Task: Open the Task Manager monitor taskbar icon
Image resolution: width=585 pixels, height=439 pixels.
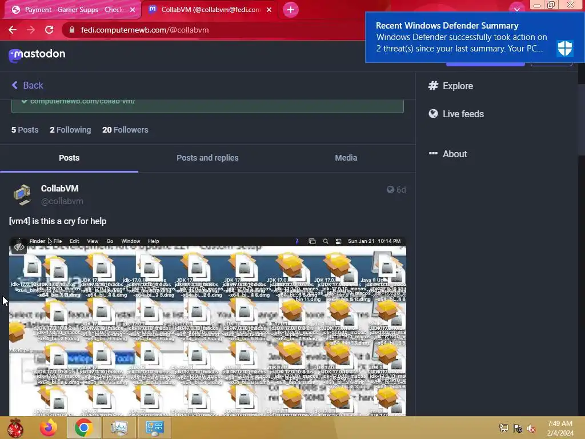Action: pyautogui.click(x=119, y=428)
